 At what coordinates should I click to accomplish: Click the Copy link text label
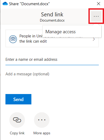[x=17, y=133]
